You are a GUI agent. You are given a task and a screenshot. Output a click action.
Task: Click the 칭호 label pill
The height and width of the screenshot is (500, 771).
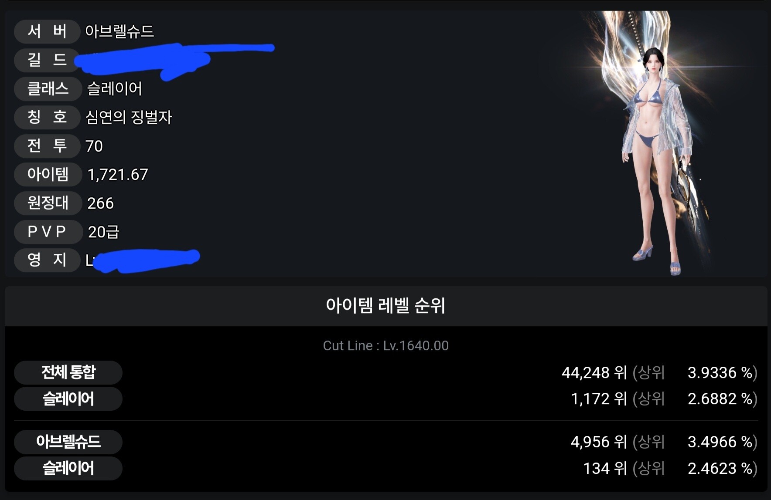pos(47,117)
